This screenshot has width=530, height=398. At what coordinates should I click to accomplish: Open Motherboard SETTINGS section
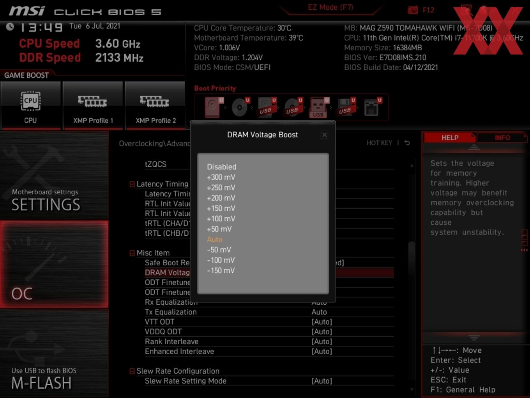54,176
